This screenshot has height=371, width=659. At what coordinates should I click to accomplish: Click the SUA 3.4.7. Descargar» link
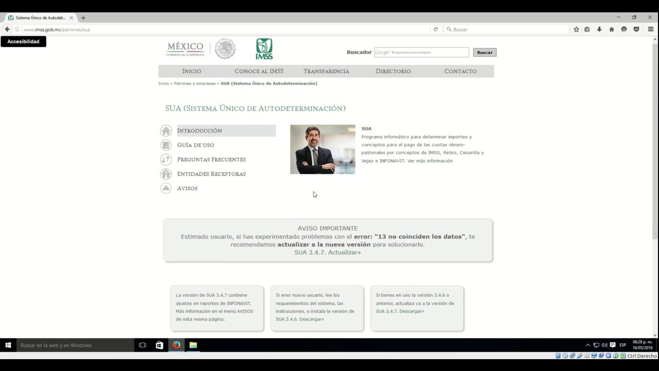[400, 311]
